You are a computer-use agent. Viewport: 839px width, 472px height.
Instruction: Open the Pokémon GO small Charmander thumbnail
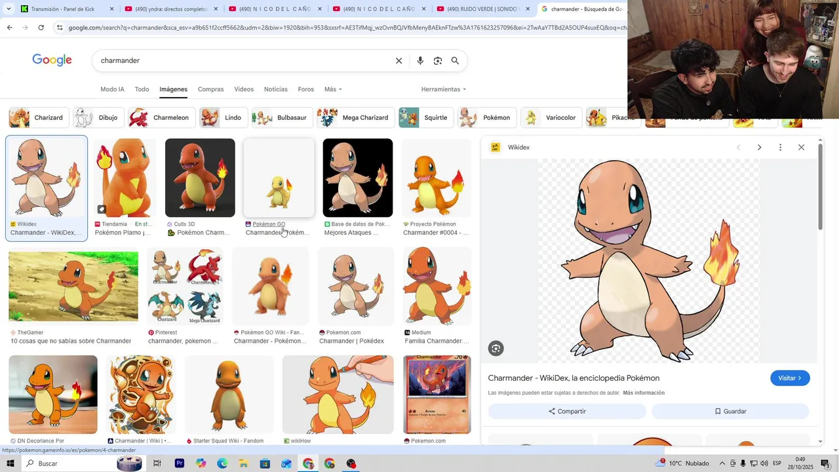coord(279,178)
